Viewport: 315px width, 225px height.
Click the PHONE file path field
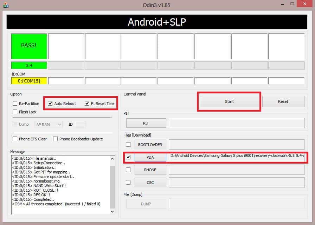(237, 170)
